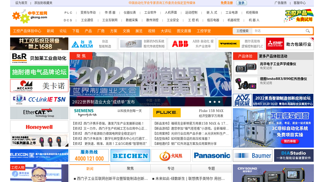Open the 工控产品免费试用 badge

(x=298, y=16)
